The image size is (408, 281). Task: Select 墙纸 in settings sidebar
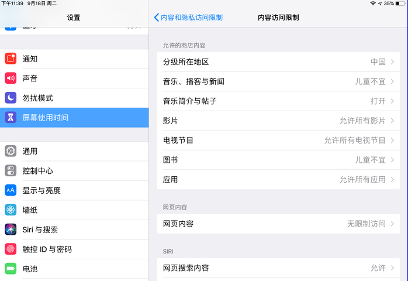click(74, 210)
